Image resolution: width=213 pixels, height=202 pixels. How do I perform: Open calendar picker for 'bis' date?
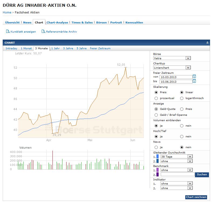(x=194, y=81)
